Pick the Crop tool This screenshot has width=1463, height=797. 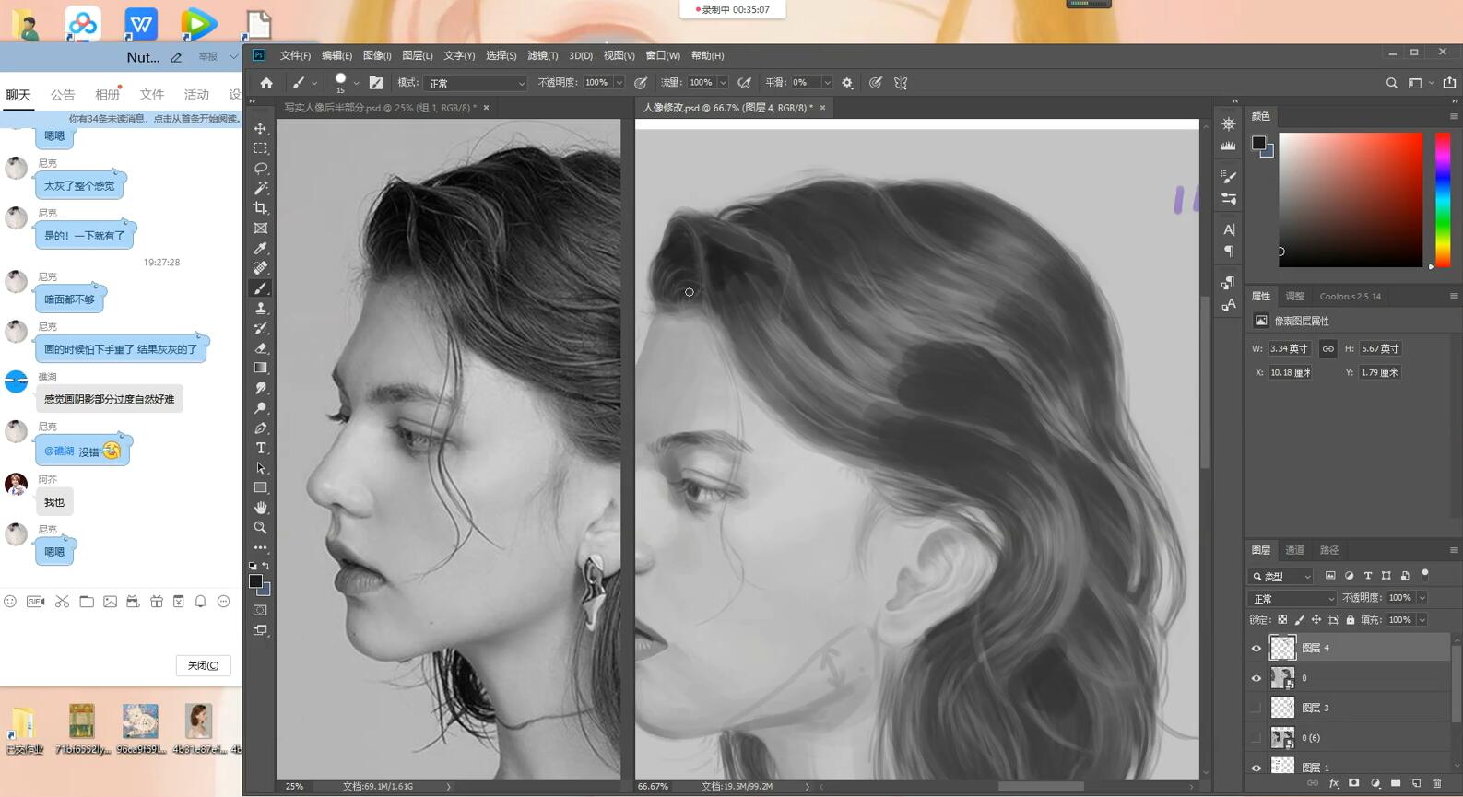point(261,208)
